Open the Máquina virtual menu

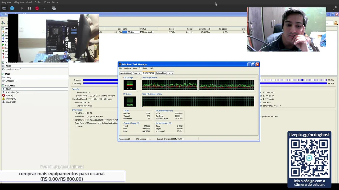tap(23, 2)
